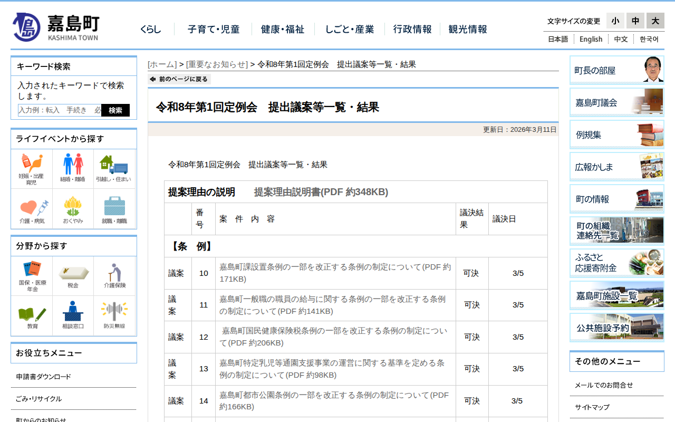Open the 妊娠・出産育児 life event icon
This screenshot has height=422, width=675.
tap(32, 168)
